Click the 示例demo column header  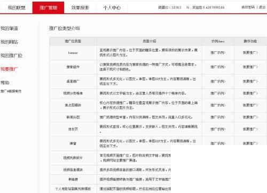click(x=218, y=41)
